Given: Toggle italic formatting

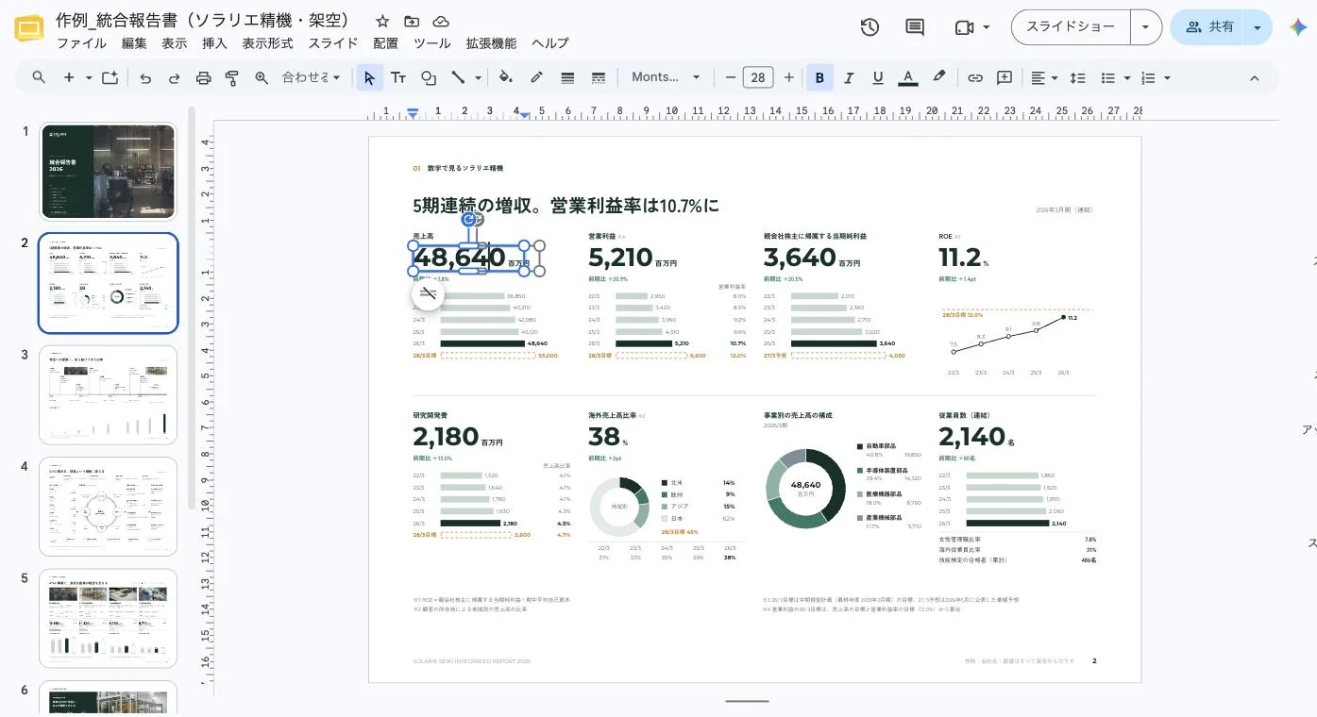Looking at the screenshot, I should 849,77.
